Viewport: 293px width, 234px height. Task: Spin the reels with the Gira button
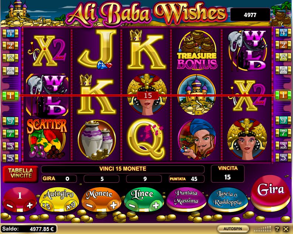[270, 192]
